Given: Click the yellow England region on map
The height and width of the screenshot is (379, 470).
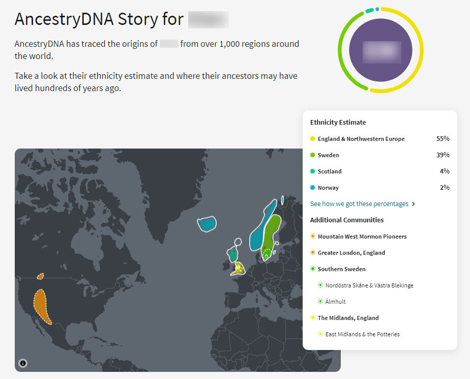Looking at the screenshot, I should coord(238,269).
